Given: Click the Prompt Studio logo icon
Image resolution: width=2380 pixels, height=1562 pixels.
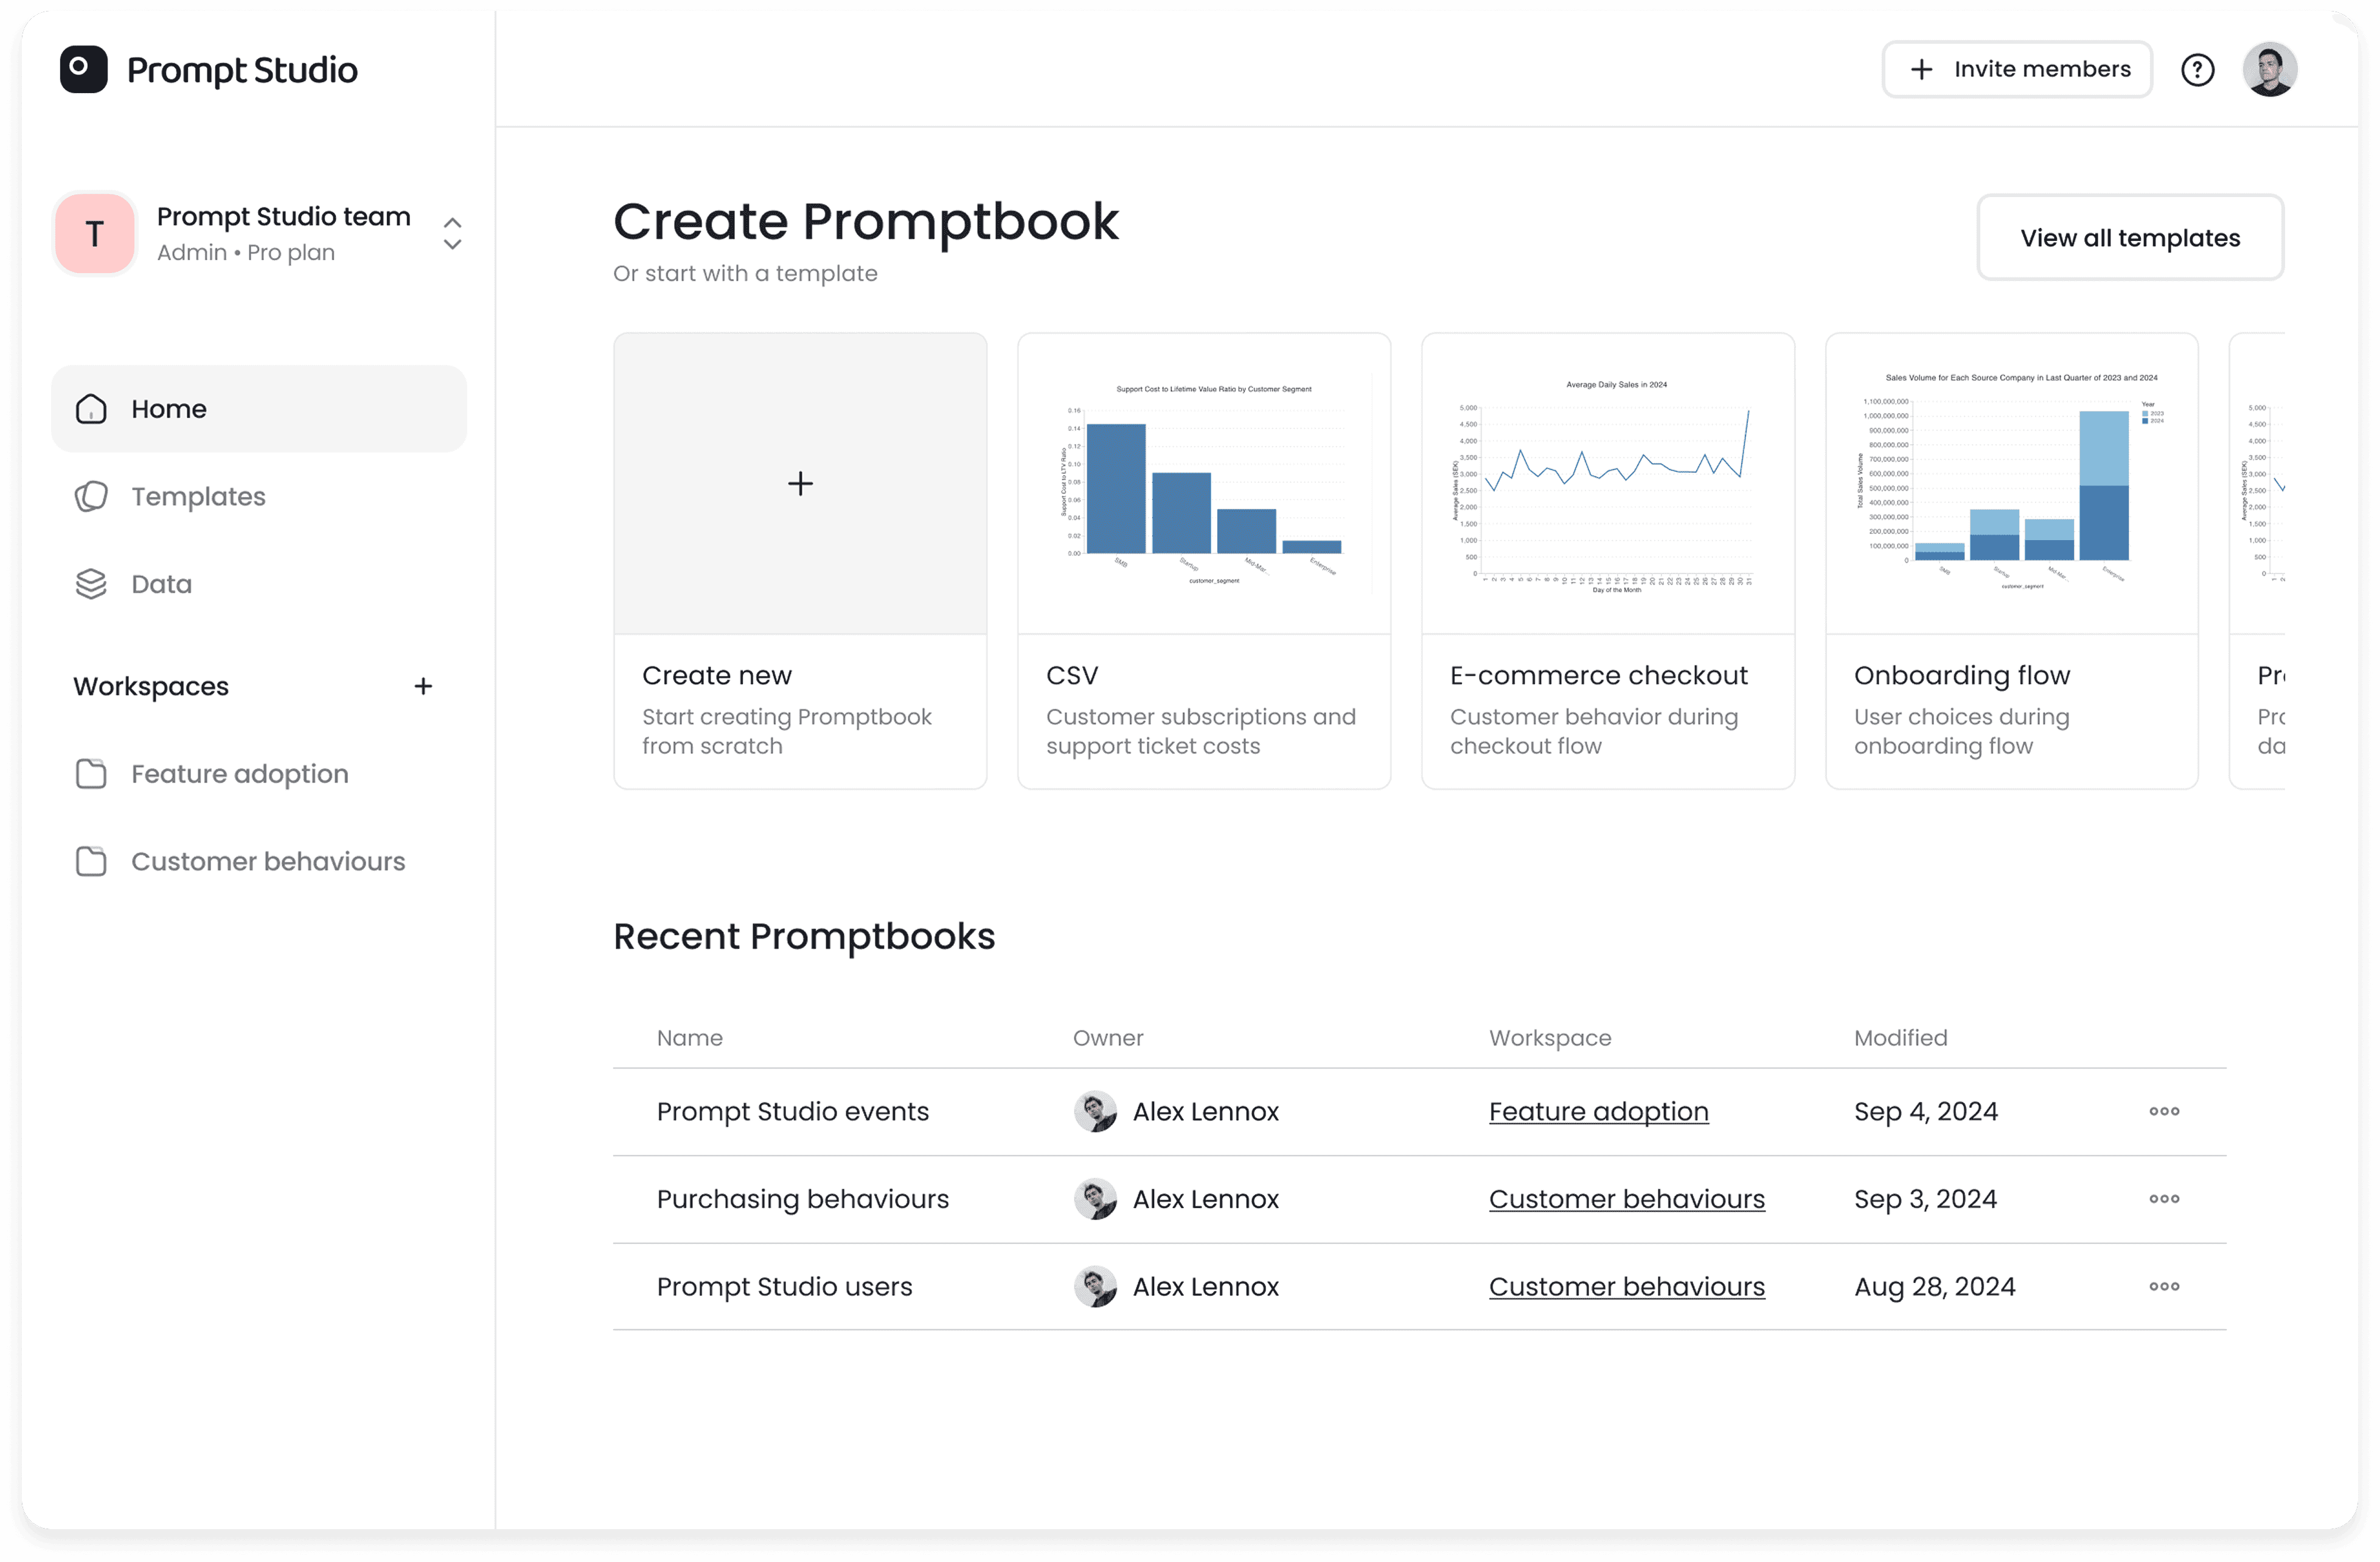Looking at the screenshot, I should coord(83,69).
